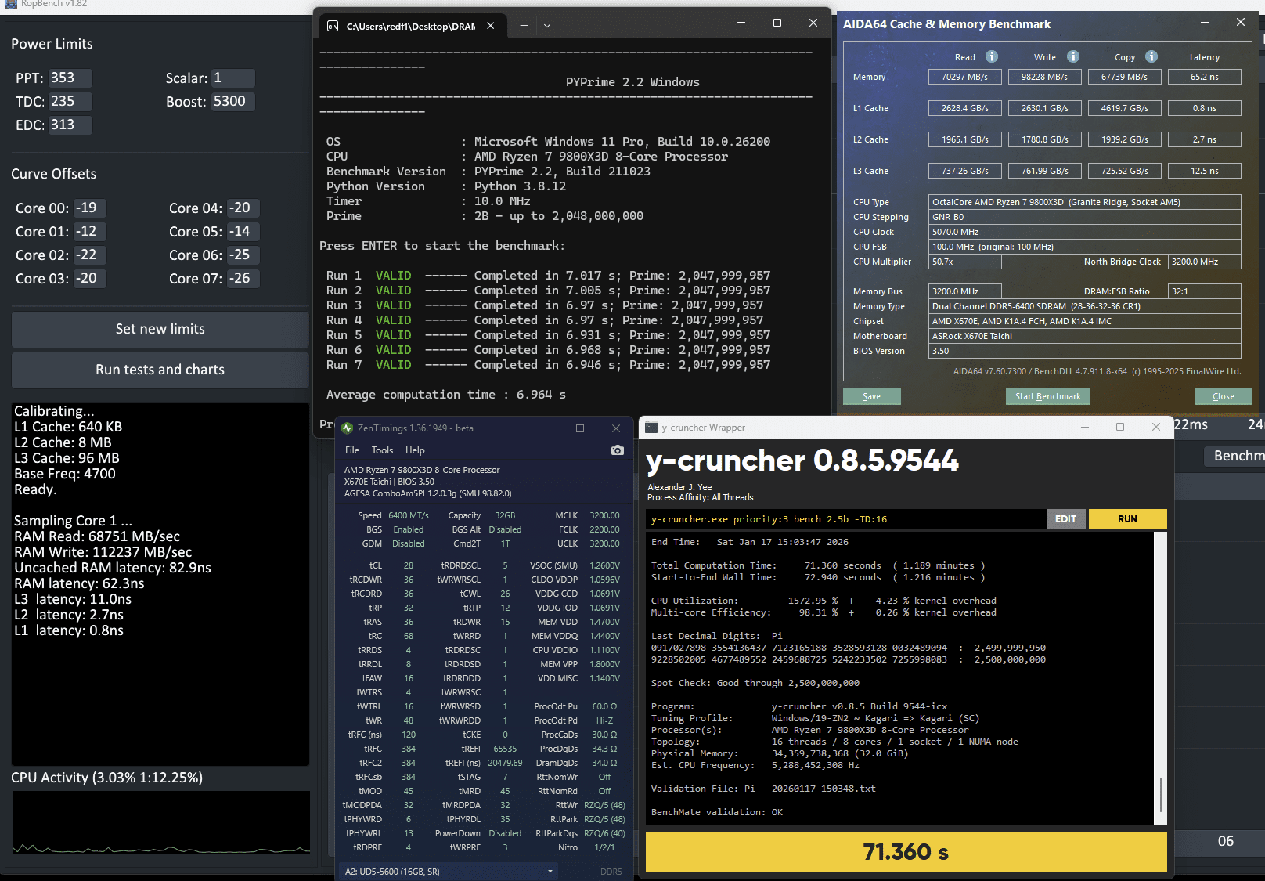Click the Capacity value 32GB in ZenTimings
This screenshot has width=1265, height=881.
coord(505,515)
